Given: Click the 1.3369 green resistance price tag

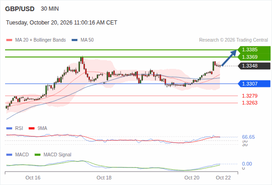Looking at the screenshot, I should click(x=254, y=57).
